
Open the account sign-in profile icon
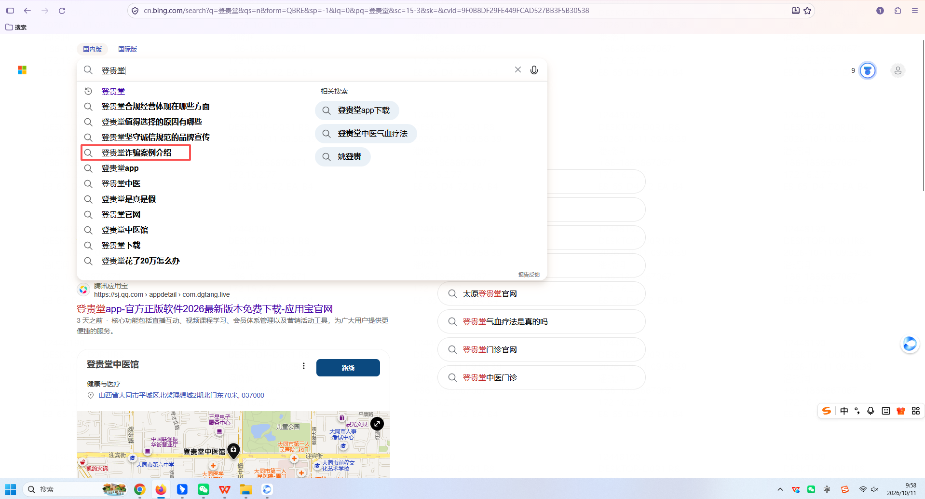click(898, 70)
